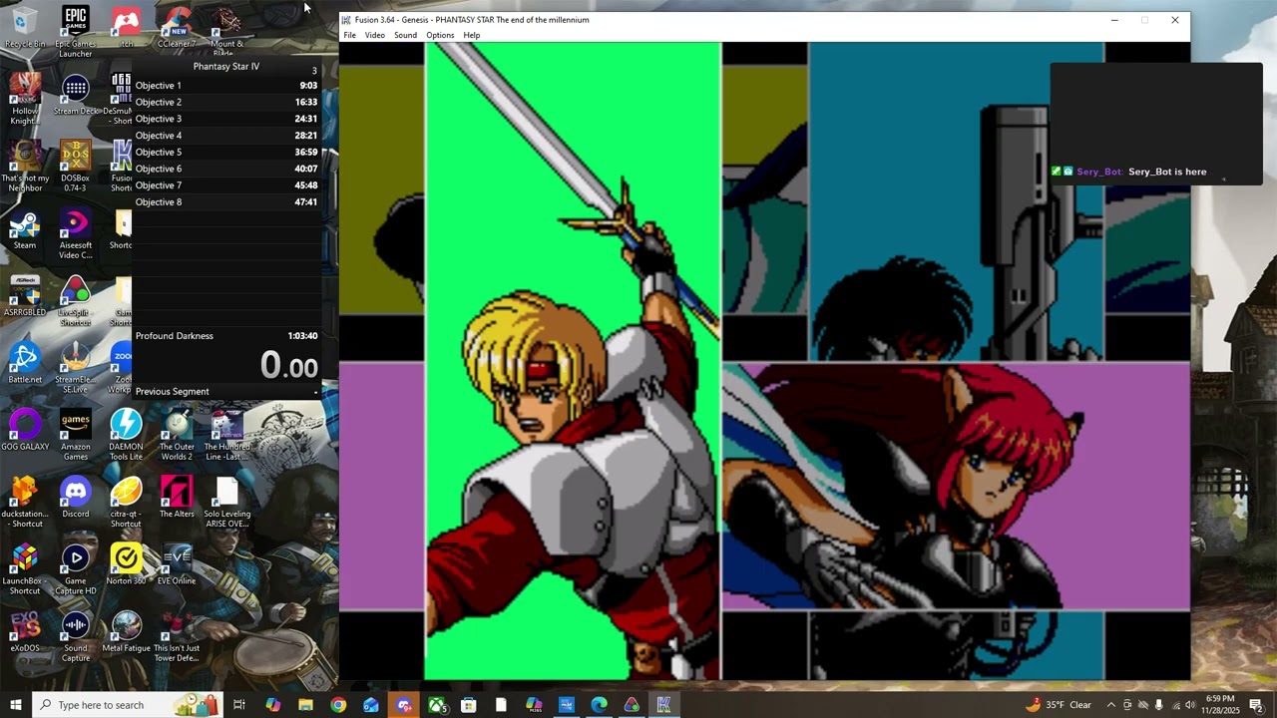
Task: Open Task View on the taskbar
Action: 239,705
